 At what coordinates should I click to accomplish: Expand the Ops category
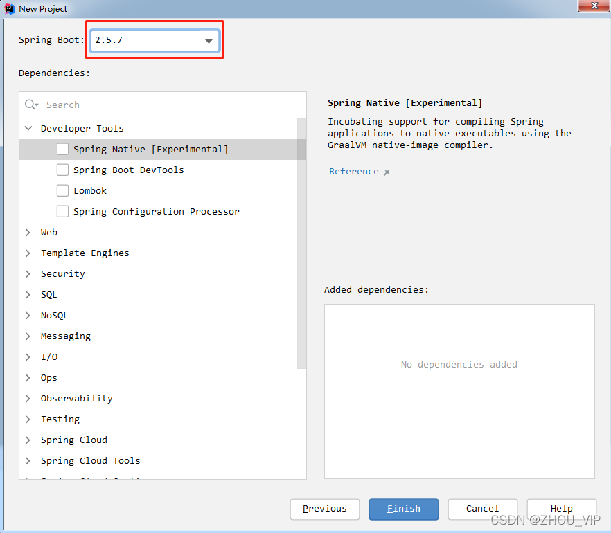28,378
